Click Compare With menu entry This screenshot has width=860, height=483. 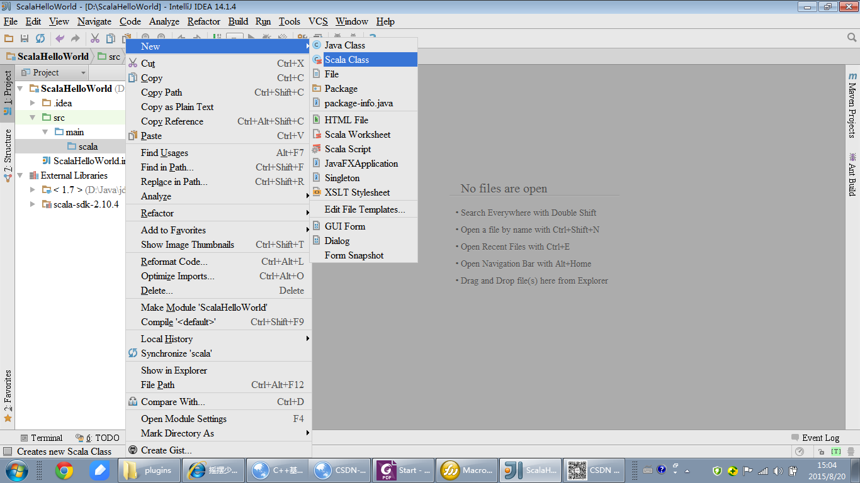218,402
